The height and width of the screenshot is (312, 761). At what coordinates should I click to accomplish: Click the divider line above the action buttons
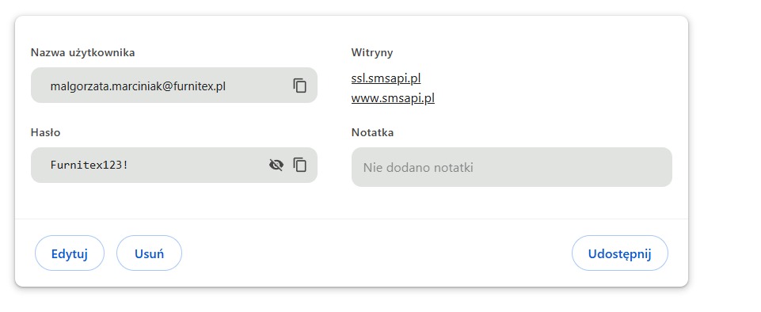[x=352, y=219]
